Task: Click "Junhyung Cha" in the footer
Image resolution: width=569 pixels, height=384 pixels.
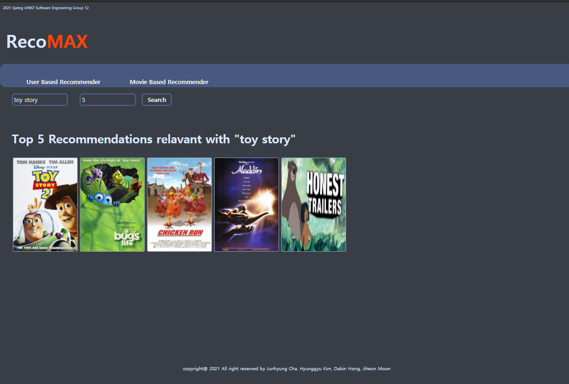Action: coord(281,368)
